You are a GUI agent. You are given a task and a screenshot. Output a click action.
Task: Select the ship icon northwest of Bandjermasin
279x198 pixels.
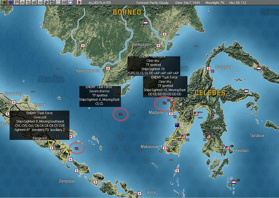click(58, 69)
